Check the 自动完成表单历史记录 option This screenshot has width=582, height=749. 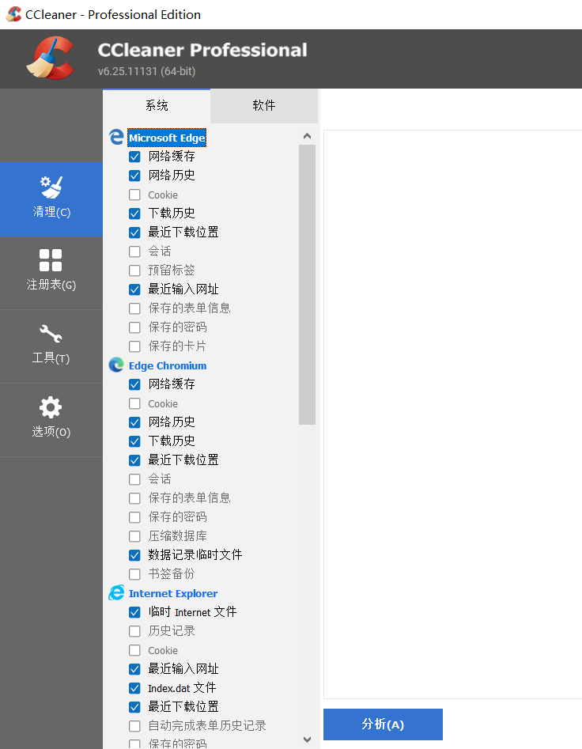134,726
